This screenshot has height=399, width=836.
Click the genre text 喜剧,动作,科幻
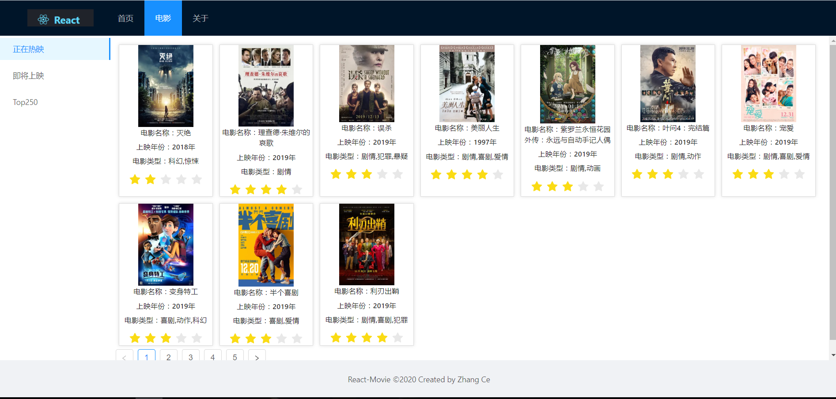[x=184, y=321]
